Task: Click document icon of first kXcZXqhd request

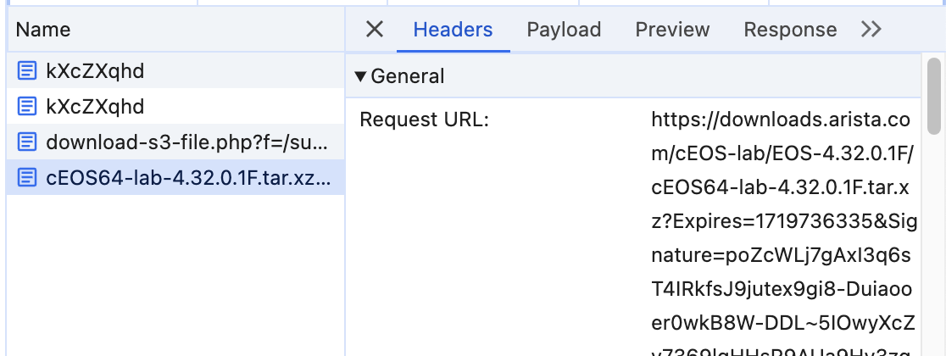Action: pos(26,71)
